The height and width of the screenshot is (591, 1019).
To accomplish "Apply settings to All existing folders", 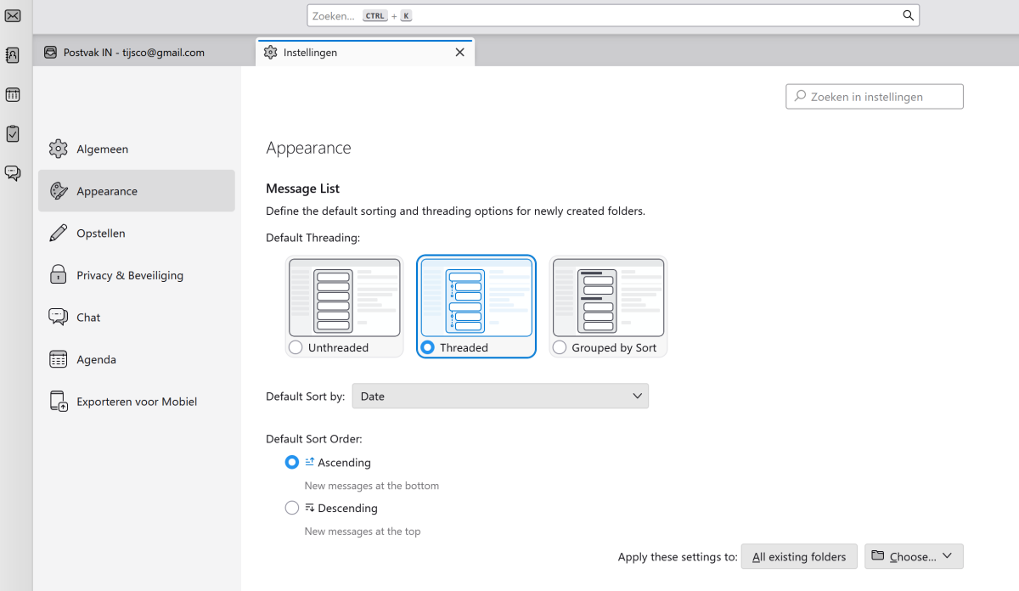I will tap(799, 557).
